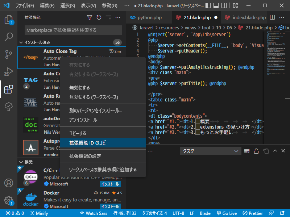Toggle Go Live server in status bar
Screen dimensions: 290x217
[227, 213]
